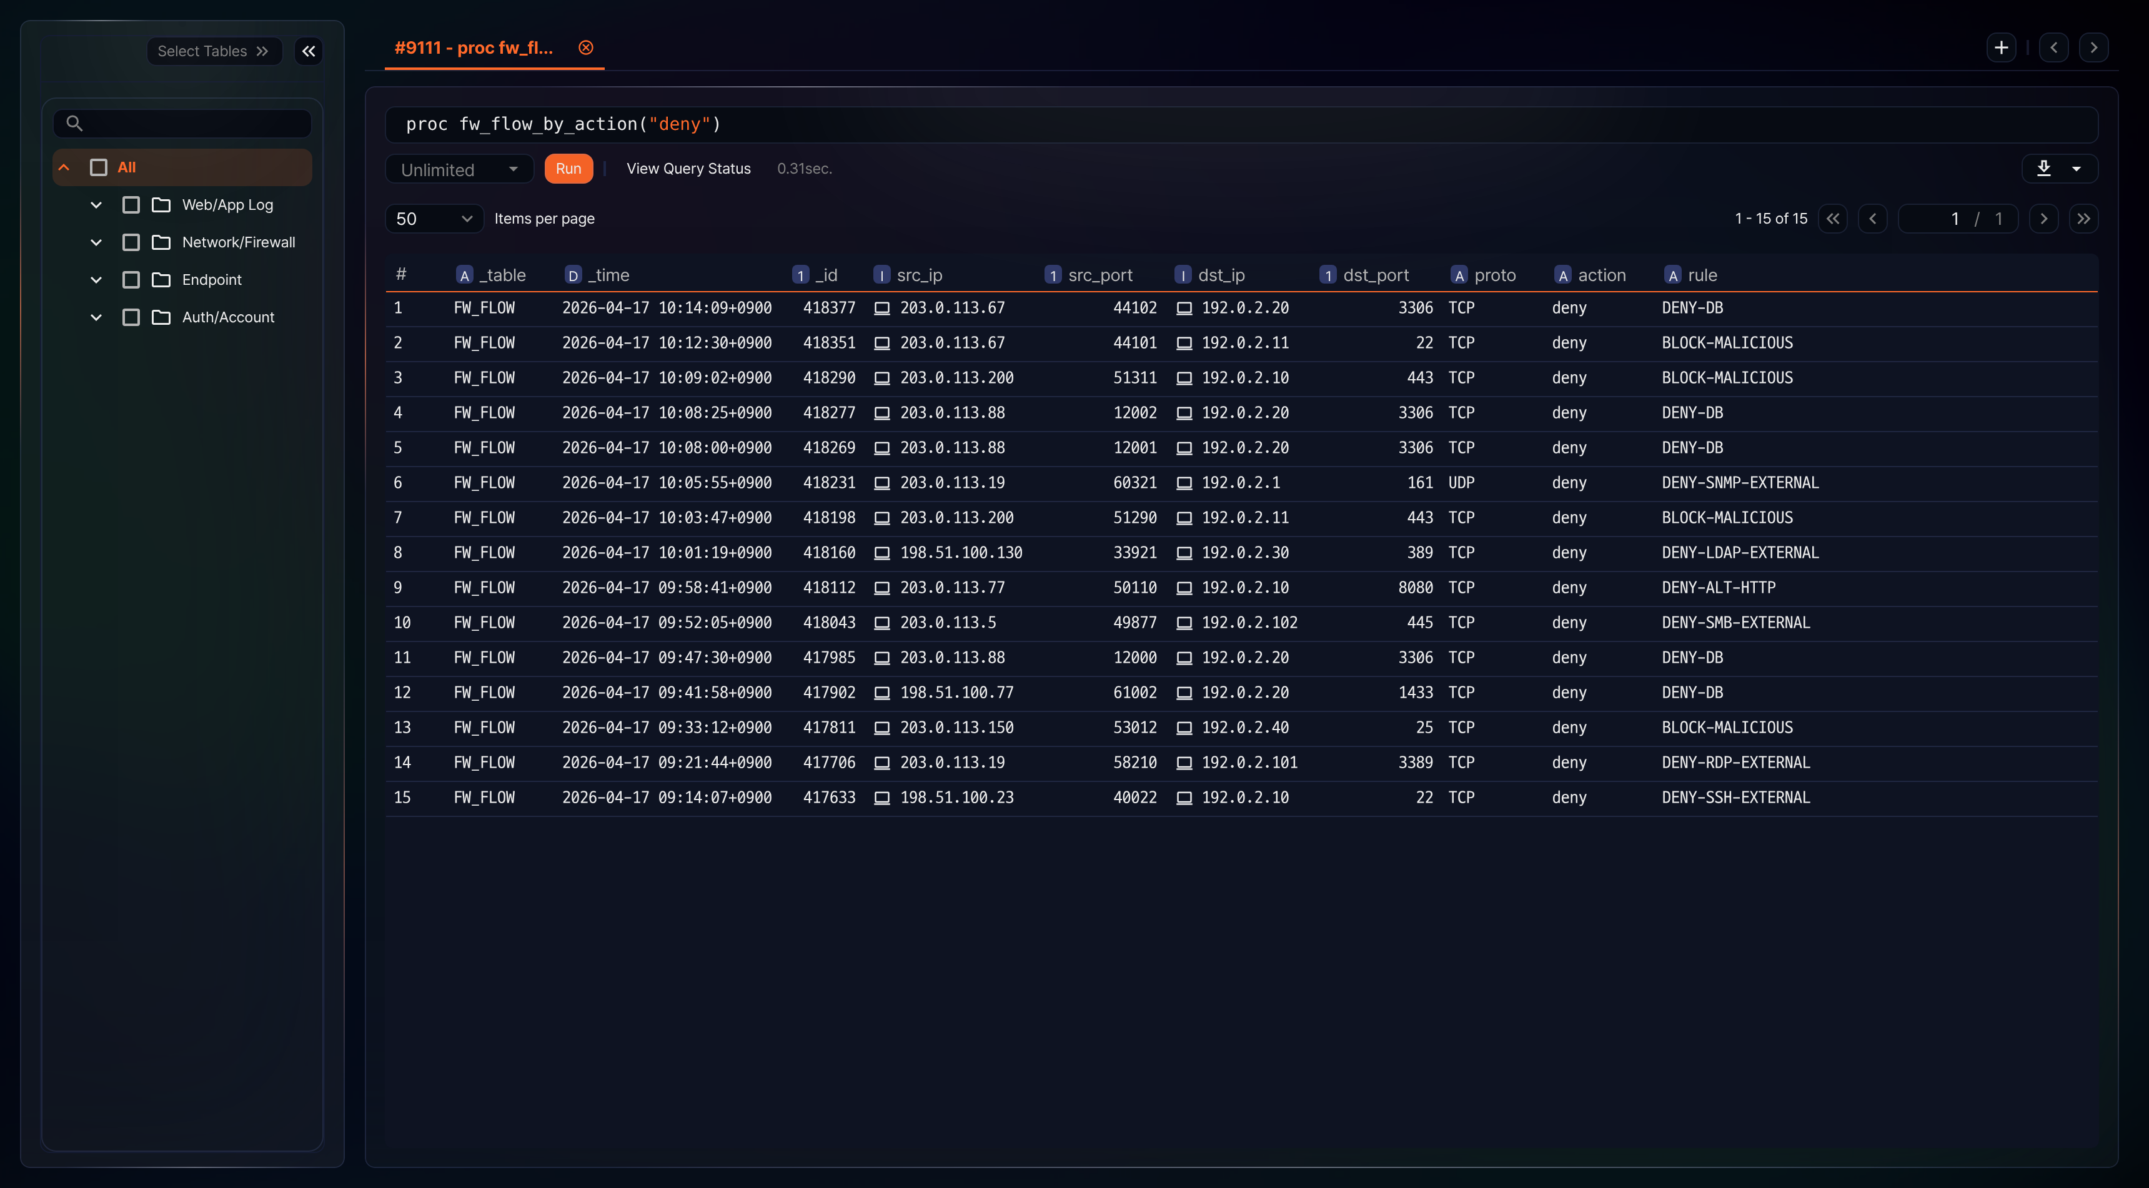Switch to the #9111 proc fw_fl tab
This screenshot has height=1188, width=2149.
(473, 47)
